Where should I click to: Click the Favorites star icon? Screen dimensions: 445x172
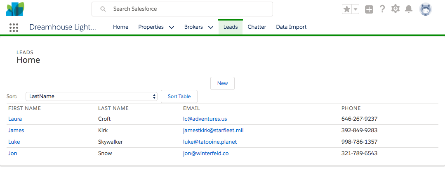pos(347,9)
